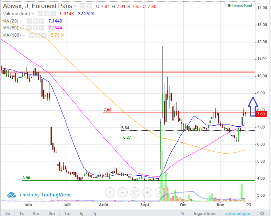
Task: Select the 1m time range
Action: tap(67, 213)
